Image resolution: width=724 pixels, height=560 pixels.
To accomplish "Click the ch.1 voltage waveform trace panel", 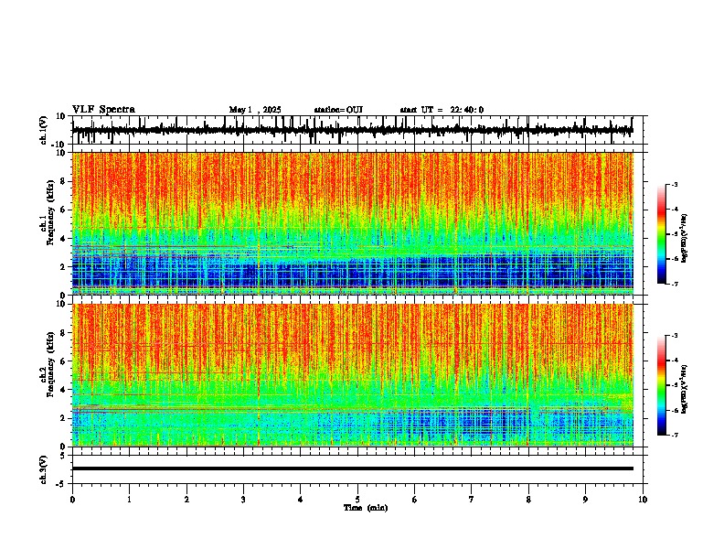I will coord(357,130).
